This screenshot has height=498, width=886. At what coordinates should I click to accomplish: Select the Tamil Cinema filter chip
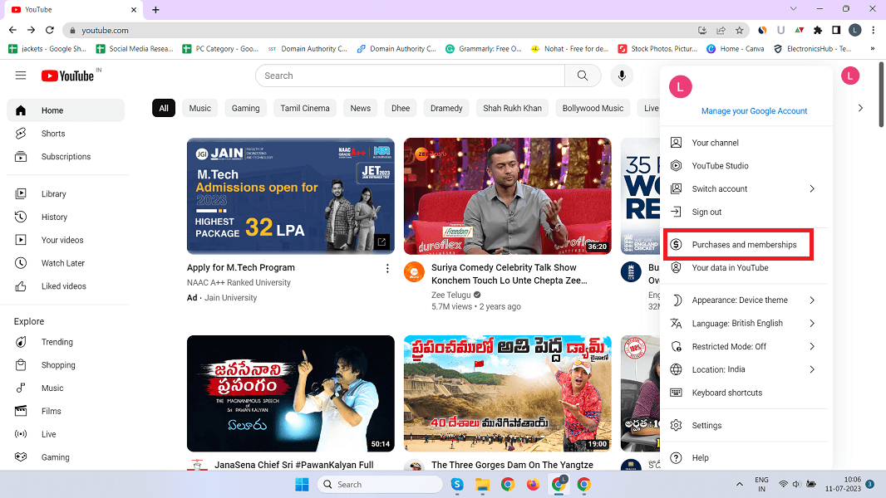coord(304,109)
